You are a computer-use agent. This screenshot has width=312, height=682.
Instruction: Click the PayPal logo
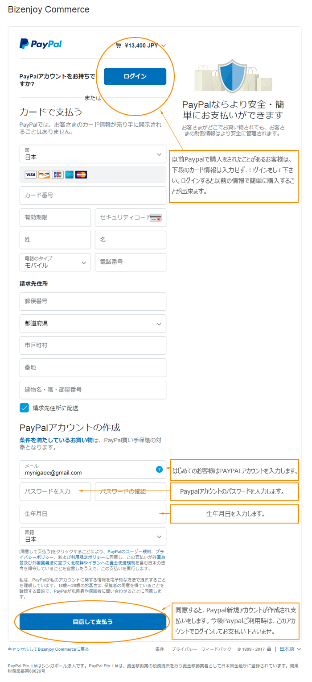click(x=41, y=44)
